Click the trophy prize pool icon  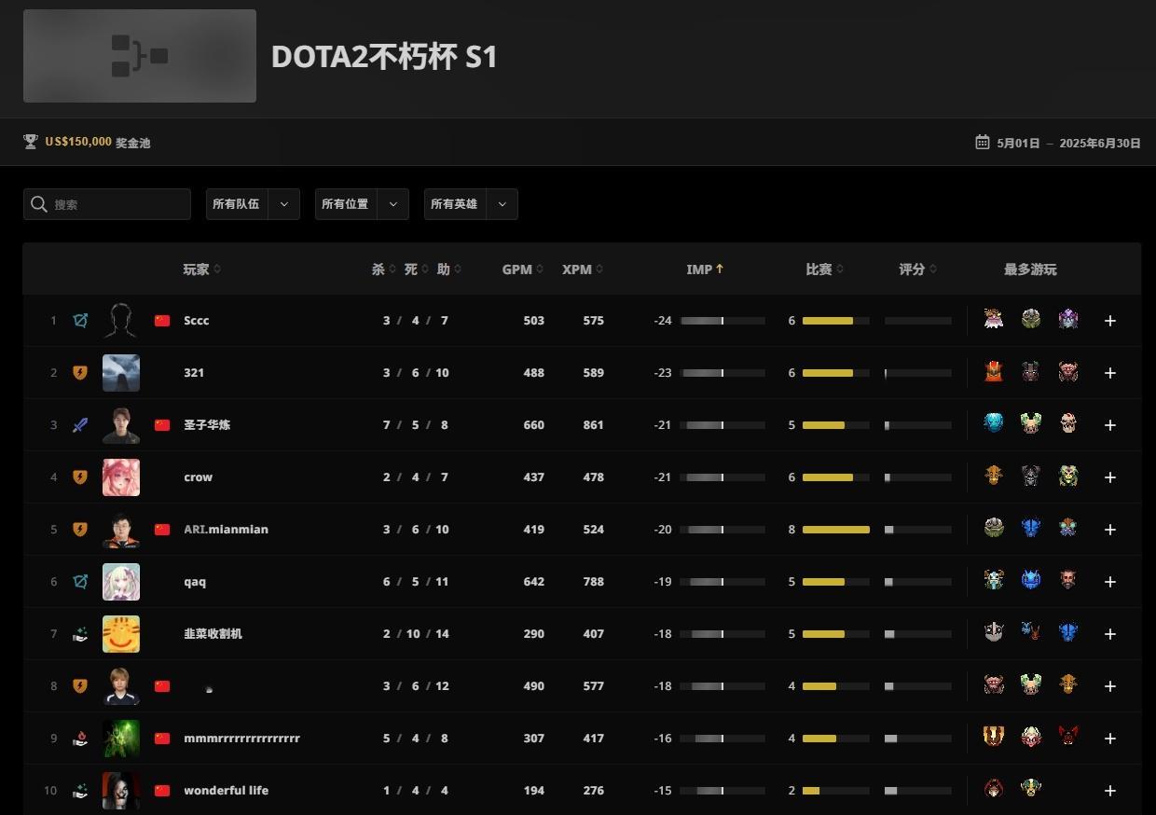pos(31,142)
